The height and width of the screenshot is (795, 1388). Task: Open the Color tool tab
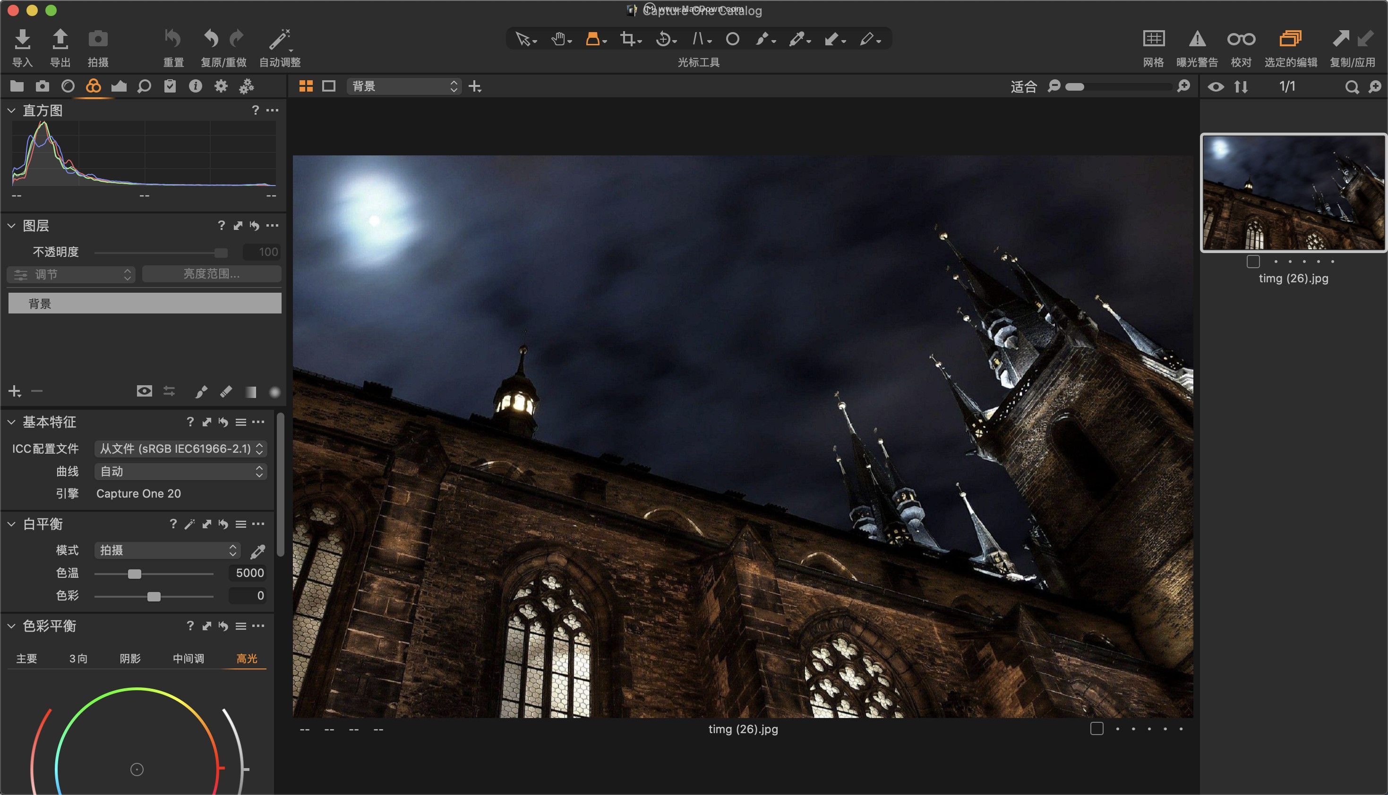[x=94, y=86]
